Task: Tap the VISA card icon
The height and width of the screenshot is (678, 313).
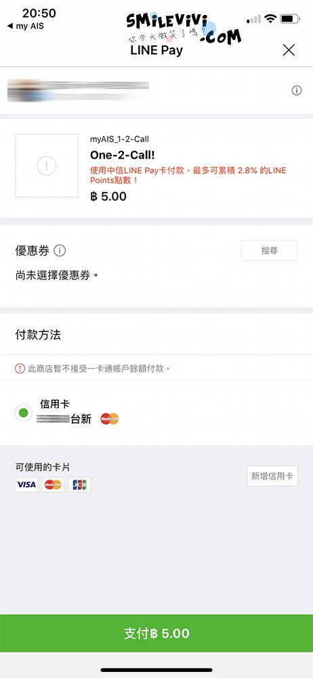Action: pyautogui.click(x=26, y=485)
